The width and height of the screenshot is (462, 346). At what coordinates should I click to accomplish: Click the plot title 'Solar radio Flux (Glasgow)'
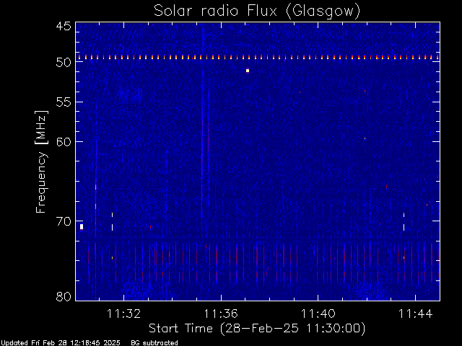(257, 12)
